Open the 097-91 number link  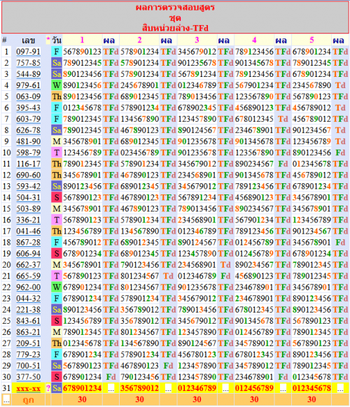[28, 52]
